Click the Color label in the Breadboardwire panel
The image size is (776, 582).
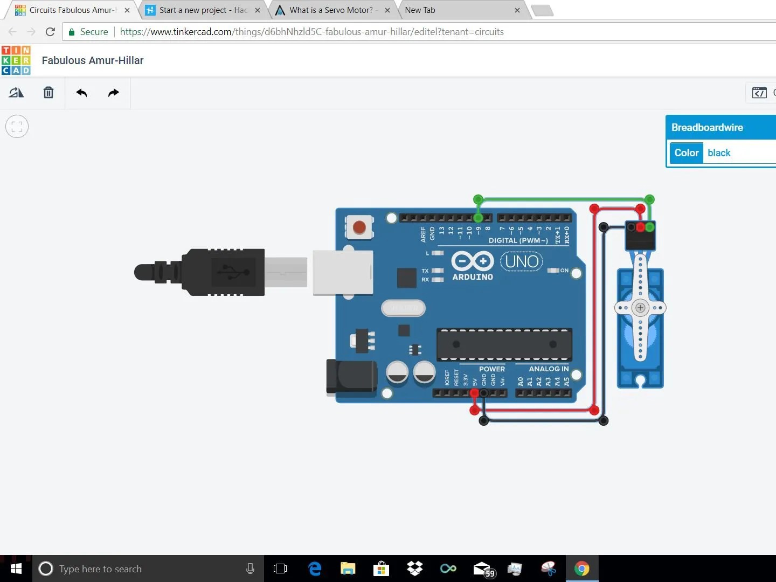pyautogui.click(x=686, y=153)
